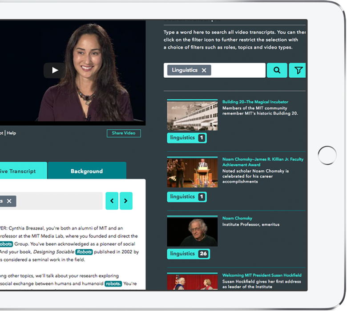This screenshot has width=347, height=311.
Task: Open Welcoming MIT President Susan Hockfield link
Action: pos(262,275)
